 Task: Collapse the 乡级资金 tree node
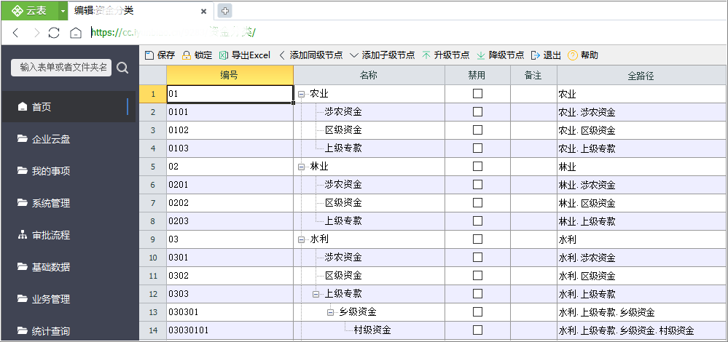click(331, 312)
